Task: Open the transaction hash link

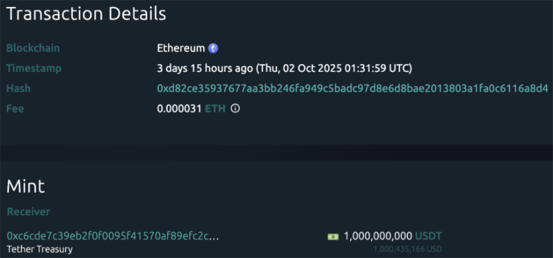Action: point(352,89)
